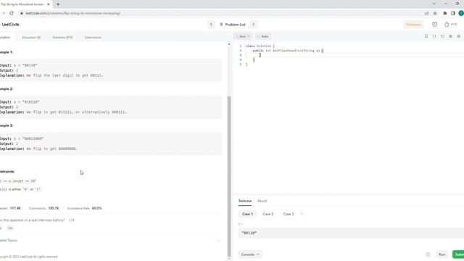Click the Premium button
464x261 pixels.
413,25
